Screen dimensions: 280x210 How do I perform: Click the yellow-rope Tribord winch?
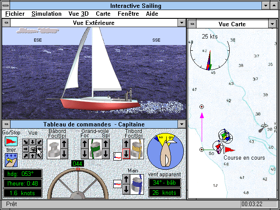[137, 149]
